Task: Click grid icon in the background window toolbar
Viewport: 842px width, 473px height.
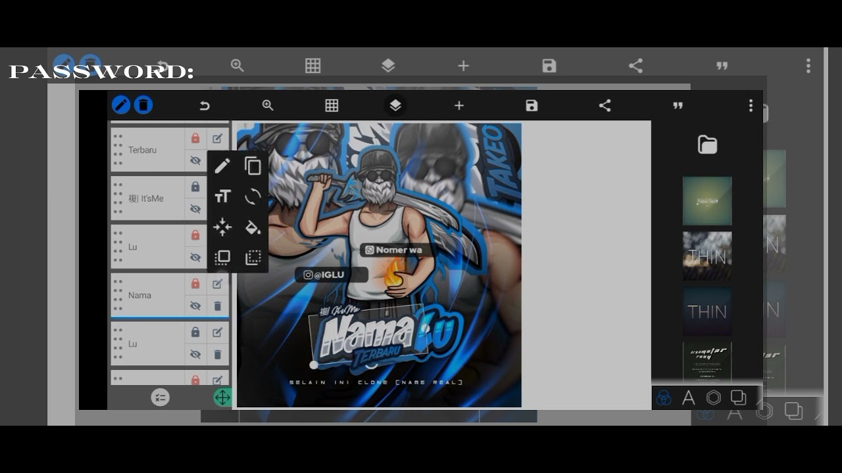Action: point(312,65)
